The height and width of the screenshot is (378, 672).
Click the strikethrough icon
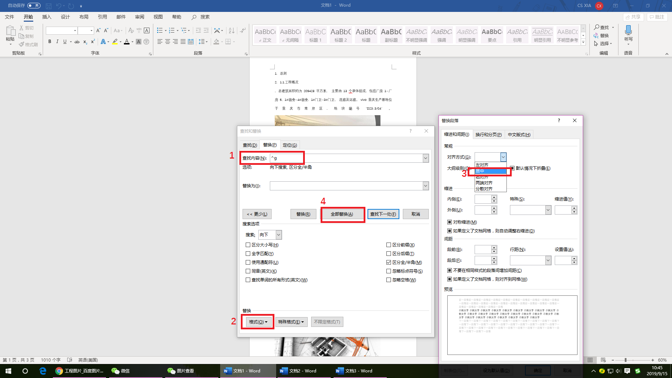(x=77, y=42)
